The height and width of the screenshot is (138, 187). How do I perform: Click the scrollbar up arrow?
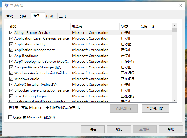coord(175,26)
